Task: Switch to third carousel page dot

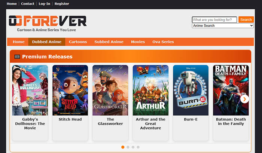Action: click(x=133, y=147)
